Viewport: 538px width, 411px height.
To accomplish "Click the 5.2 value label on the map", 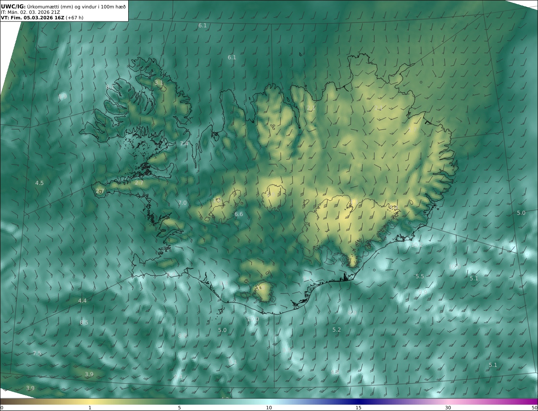I will pos(337,329).
